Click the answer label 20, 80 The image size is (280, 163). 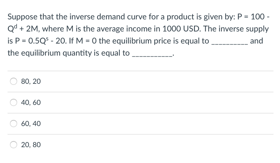click(31, 145)
